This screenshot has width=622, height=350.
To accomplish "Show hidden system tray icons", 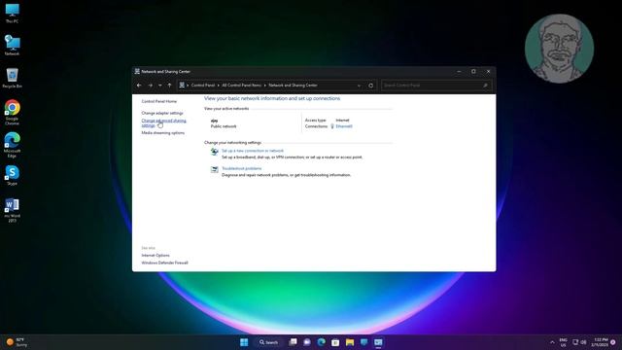I will tap(552, 342).
